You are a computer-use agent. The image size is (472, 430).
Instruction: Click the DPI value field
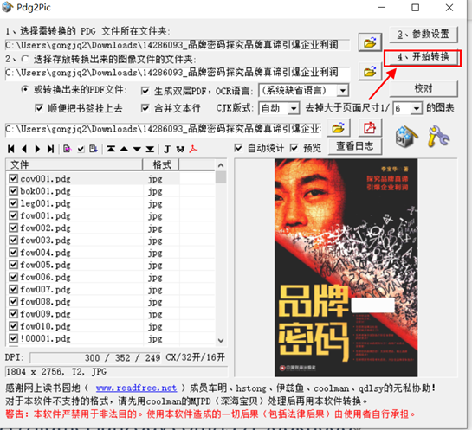(x=96, y=357)
